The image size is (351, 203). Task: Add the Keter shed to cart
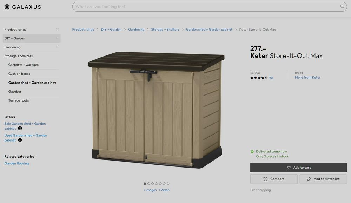click(x=299, y=168)
